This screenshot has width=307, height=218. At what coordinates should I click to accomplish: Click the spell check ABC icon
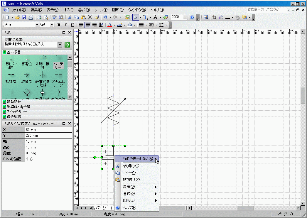coord(55,17)
